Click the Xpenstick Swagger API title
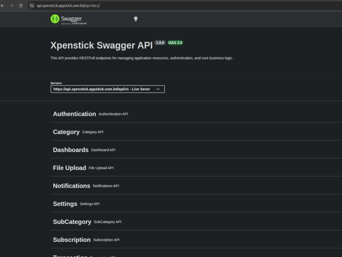This screenshot has height=257, width=342. click(x=102, y=46)
